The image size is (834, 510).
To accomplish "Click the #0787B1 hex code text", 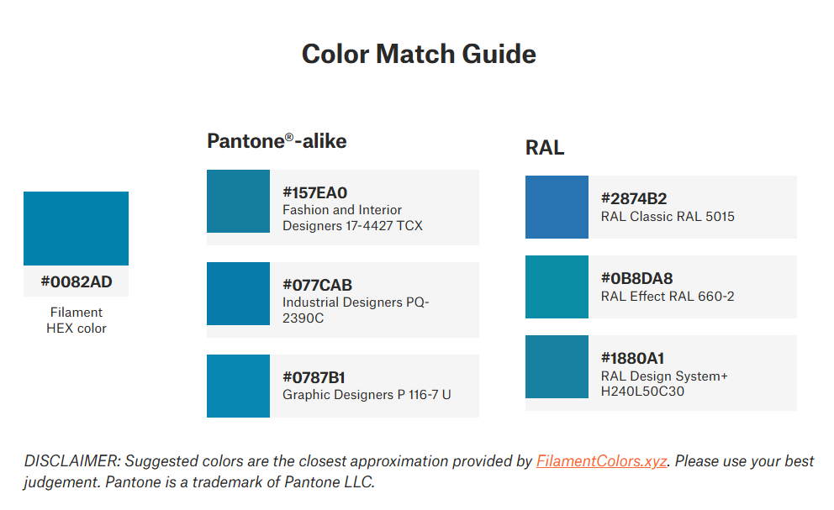I will (314, 378).
